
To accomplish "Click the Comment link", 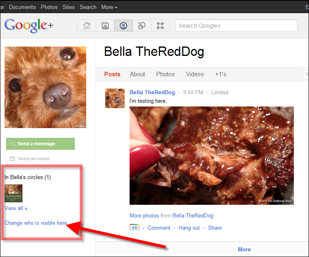I will point(159,228).
